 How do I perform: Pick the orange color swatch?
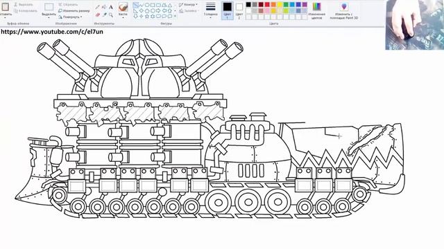click(273, 5)
